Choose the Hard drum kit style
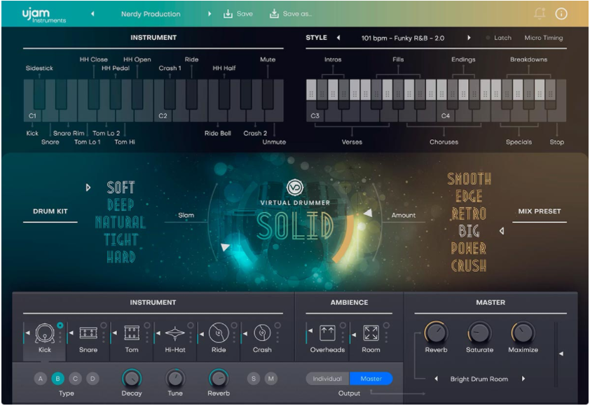 pos(120,258)
